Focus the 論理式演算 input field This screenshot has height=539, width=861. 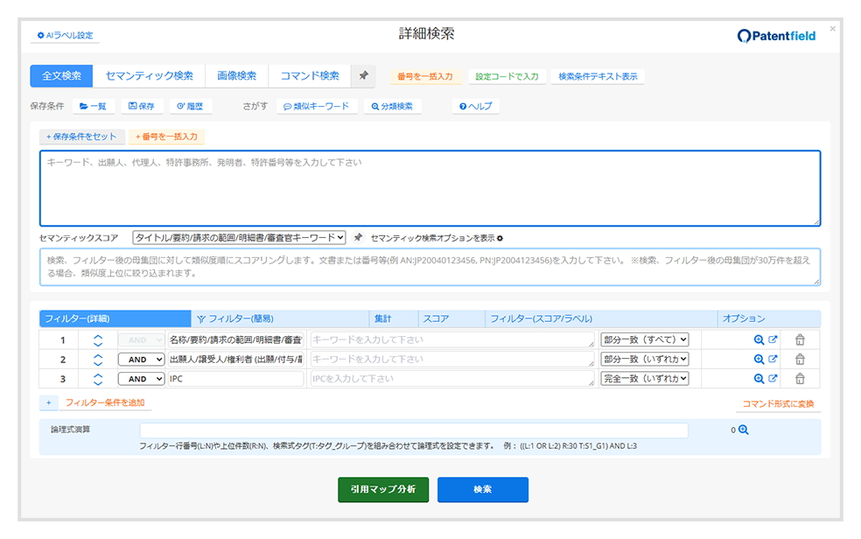point(414,430)
